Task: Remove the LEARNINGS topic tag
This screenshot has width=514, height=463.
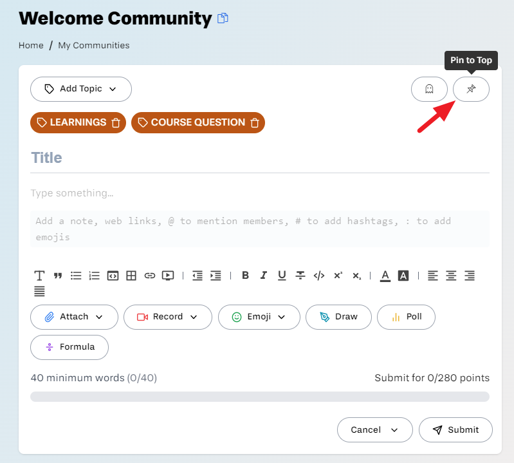Action: tap(116, 123)
